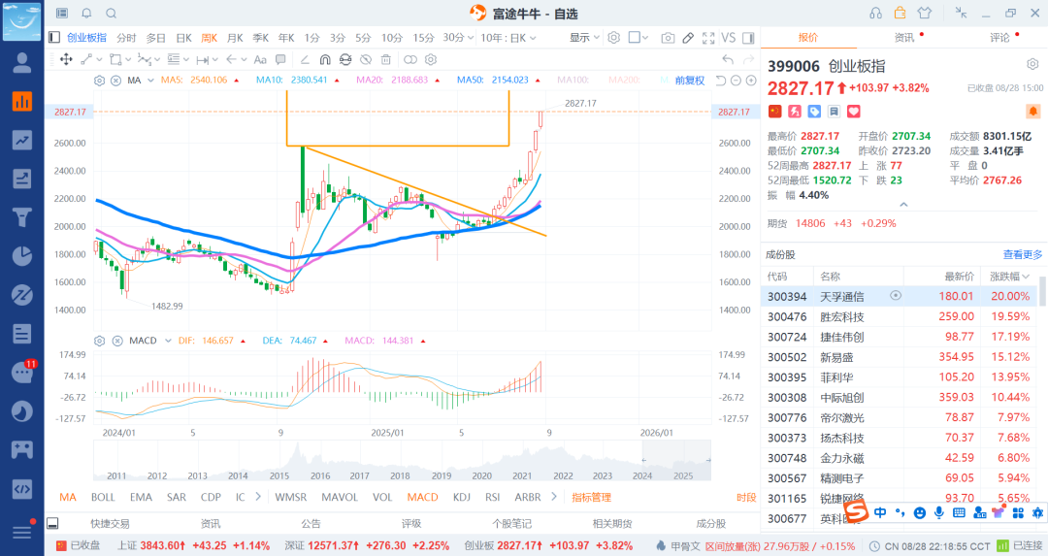This screenshot has height=556, width=1048.
Task: Toggle the right sidebar panel icon
Action: [x=748, y=38]
